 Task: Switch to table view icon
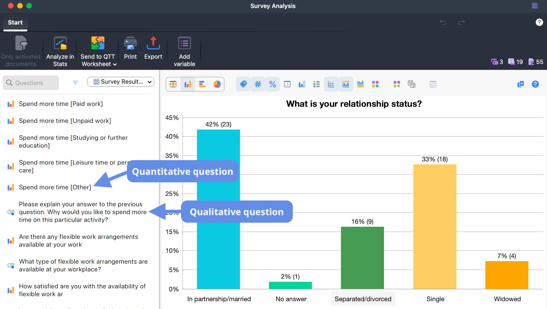click(173, 84)
